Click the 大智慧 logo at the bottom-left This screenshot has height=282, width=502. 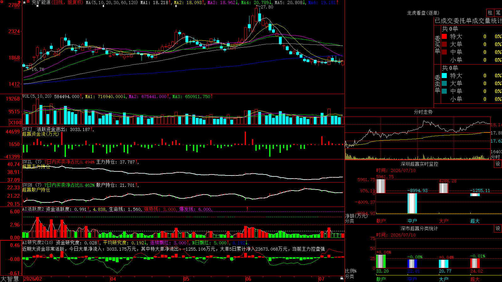tap(10, 279)
